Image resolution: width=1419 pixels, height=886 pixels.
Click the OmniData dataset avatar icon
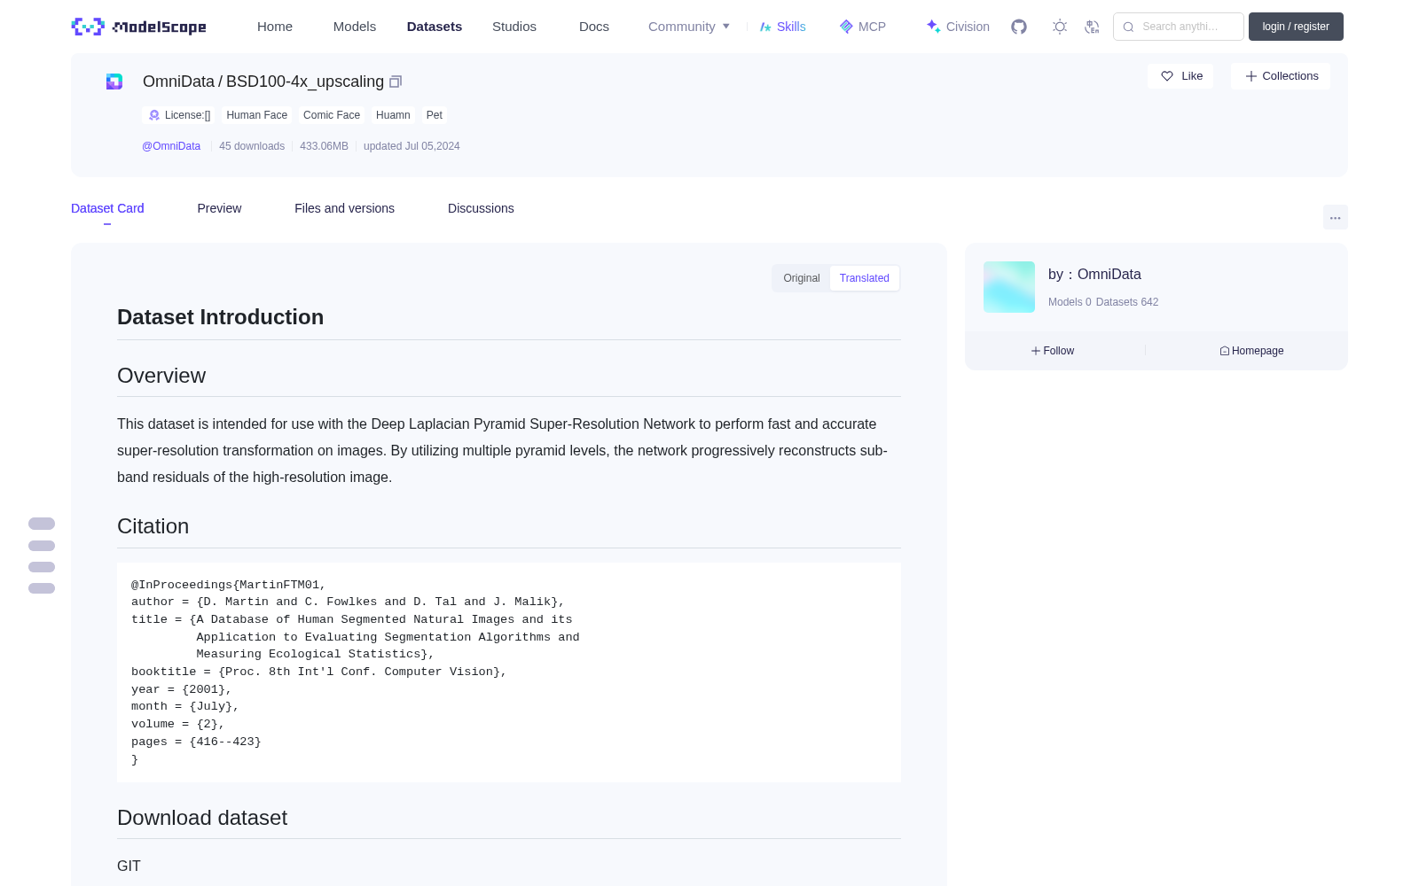114,82
